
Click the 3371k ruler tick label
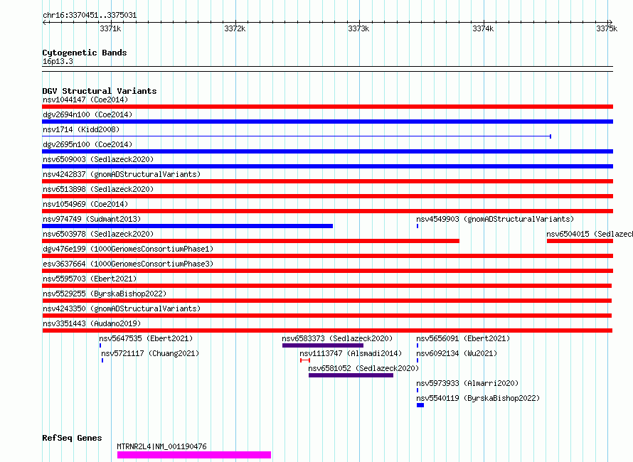pyautogui.click(x=110, y=28)
